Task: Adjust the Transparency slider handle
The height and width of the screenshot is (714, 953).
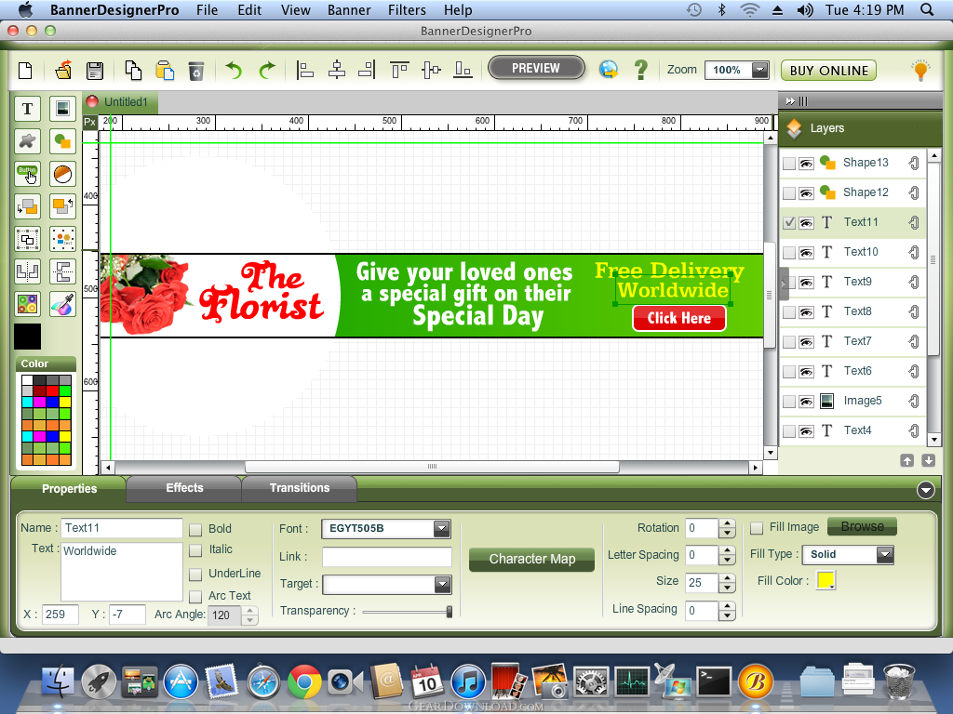Action: [x=450, y=612]
